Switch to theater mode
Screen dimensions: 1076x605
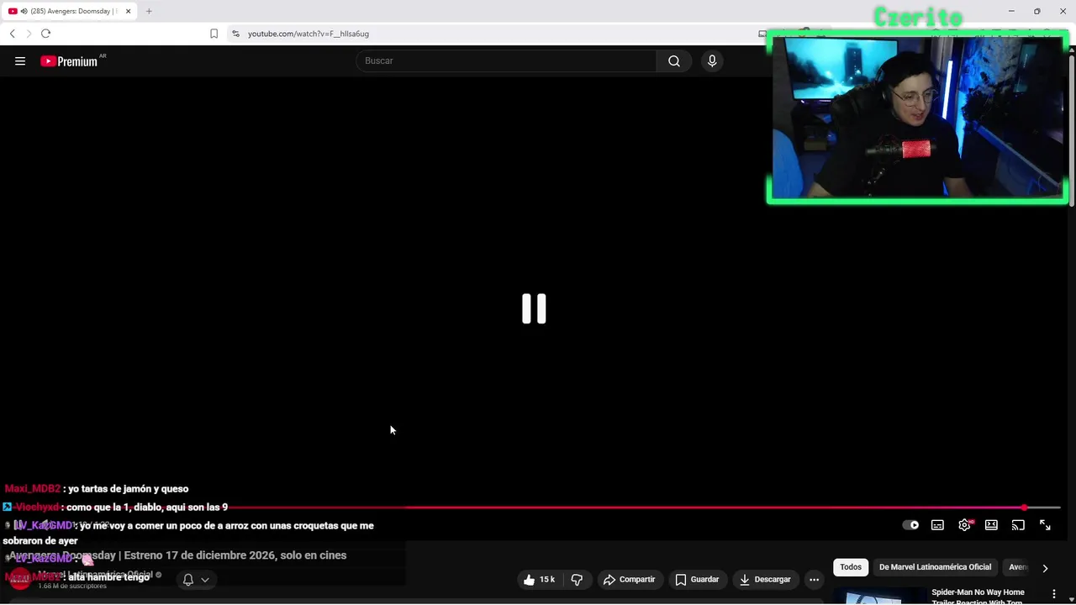991,525
